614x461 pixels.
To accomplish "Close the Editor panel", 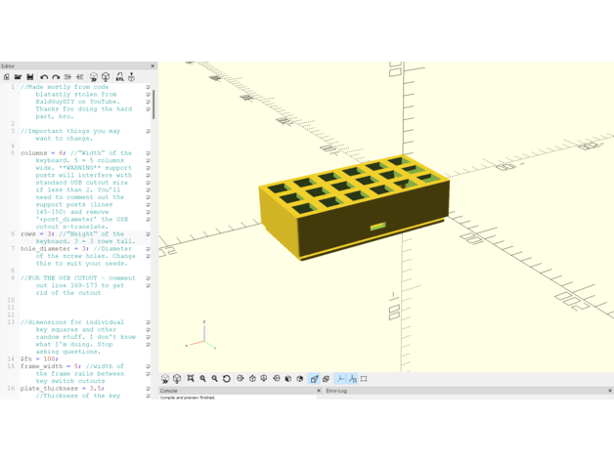I will coord(153,66).
